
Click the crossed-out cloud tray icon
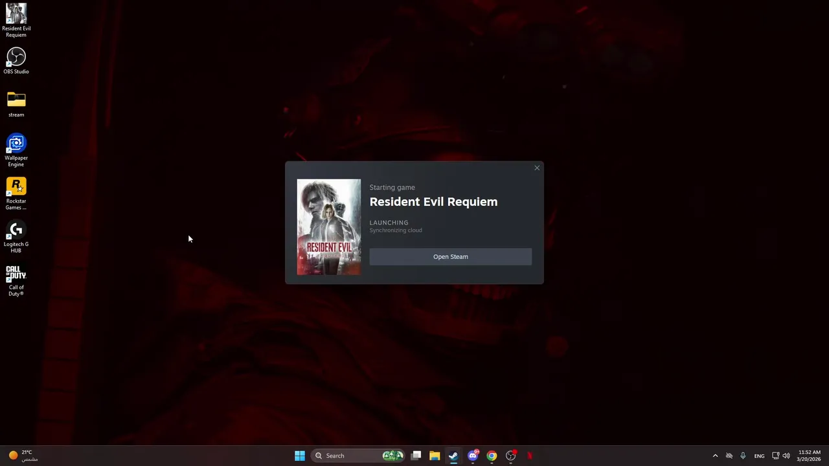pos(729,456)
